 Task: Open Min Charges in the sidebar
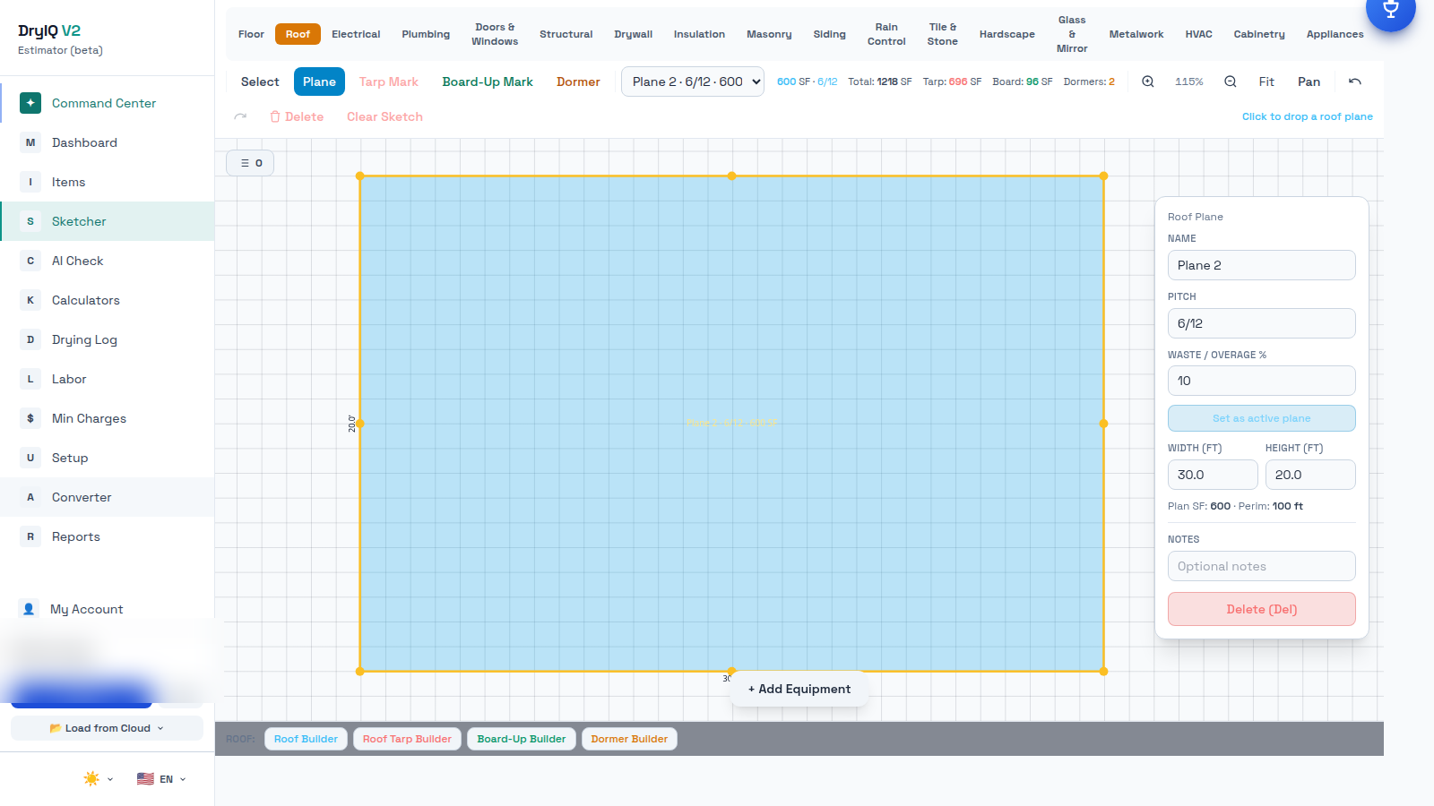click(108, 418)
